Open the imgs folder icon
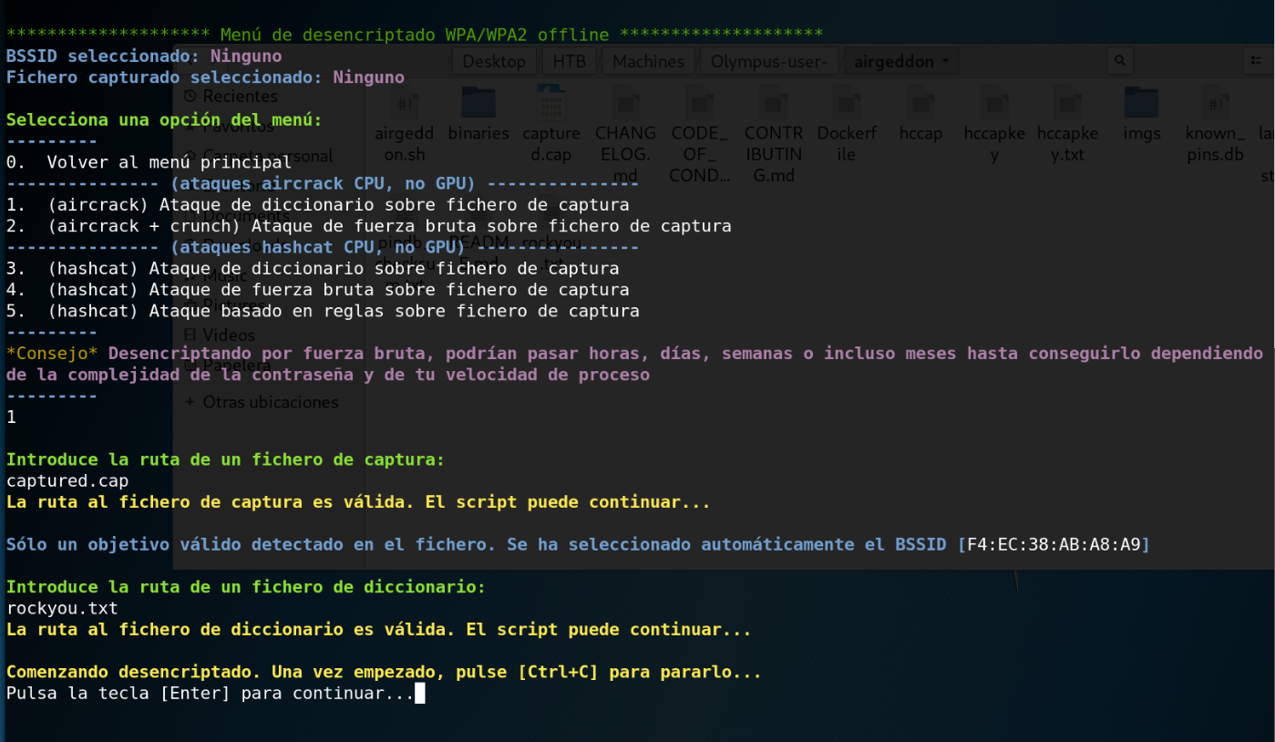The image size is (1275, 742). coord(1141,103)
